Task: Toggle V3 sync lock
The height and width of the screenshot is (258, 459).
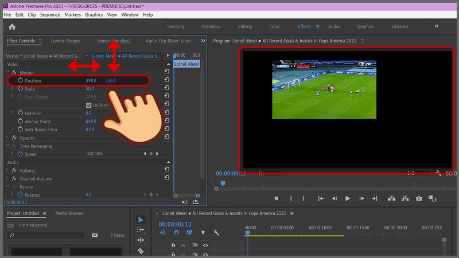Action: 195,245
